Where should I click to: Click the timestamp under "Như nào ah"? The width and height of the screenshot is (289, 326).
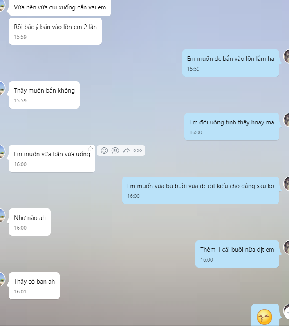20,228
